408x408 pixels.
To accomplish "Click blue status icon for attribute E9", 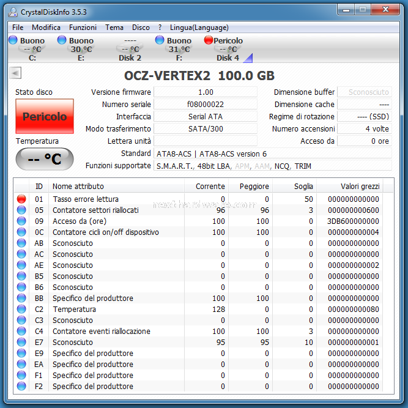I will (x=21, y=353).
